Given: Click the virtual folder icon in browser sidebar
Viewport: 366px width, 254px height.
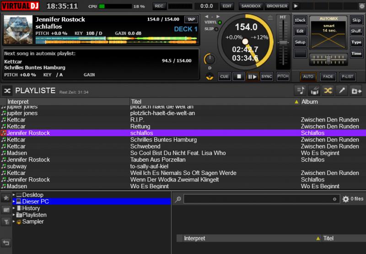Looking at the screenshot, I should point(6,210).
